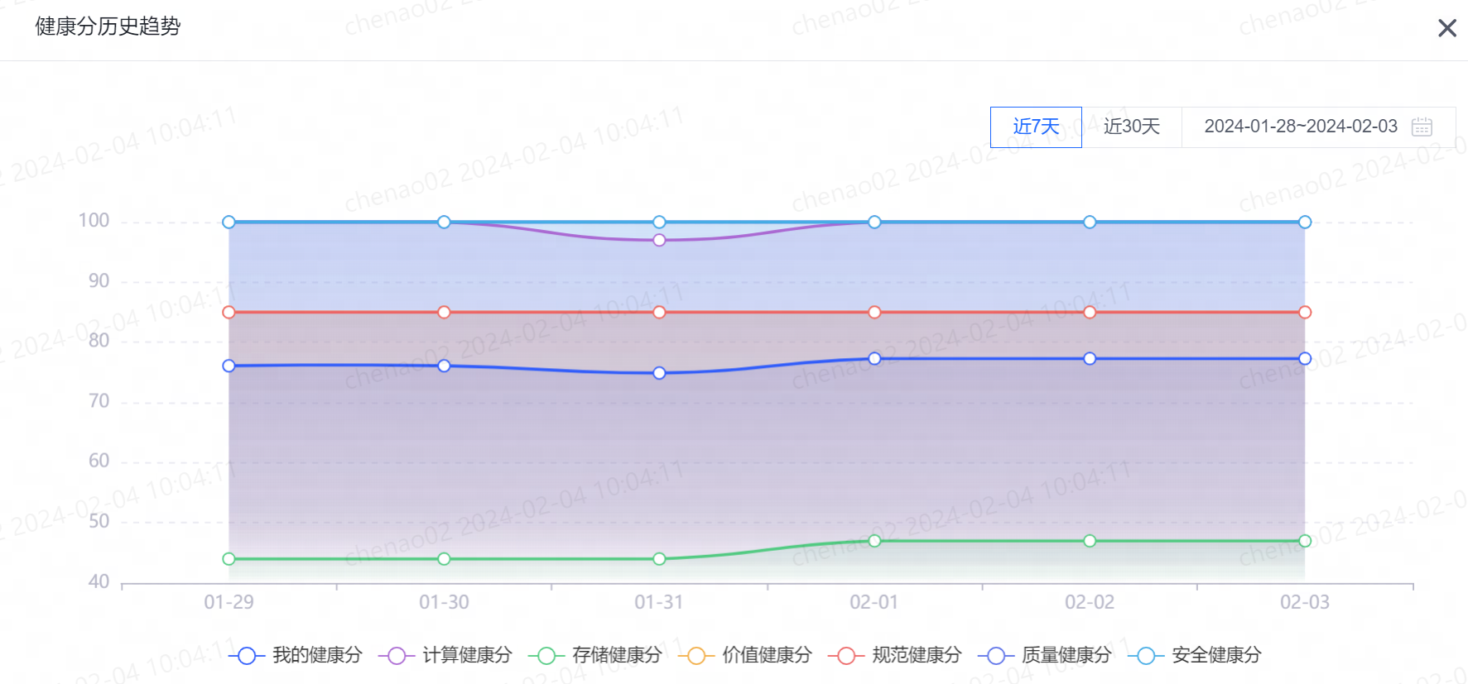This screenshot has width=1468, height=684.
Task: Click 计算健康分 purple data point on 01-31
Action: click(x=659, y=240)
